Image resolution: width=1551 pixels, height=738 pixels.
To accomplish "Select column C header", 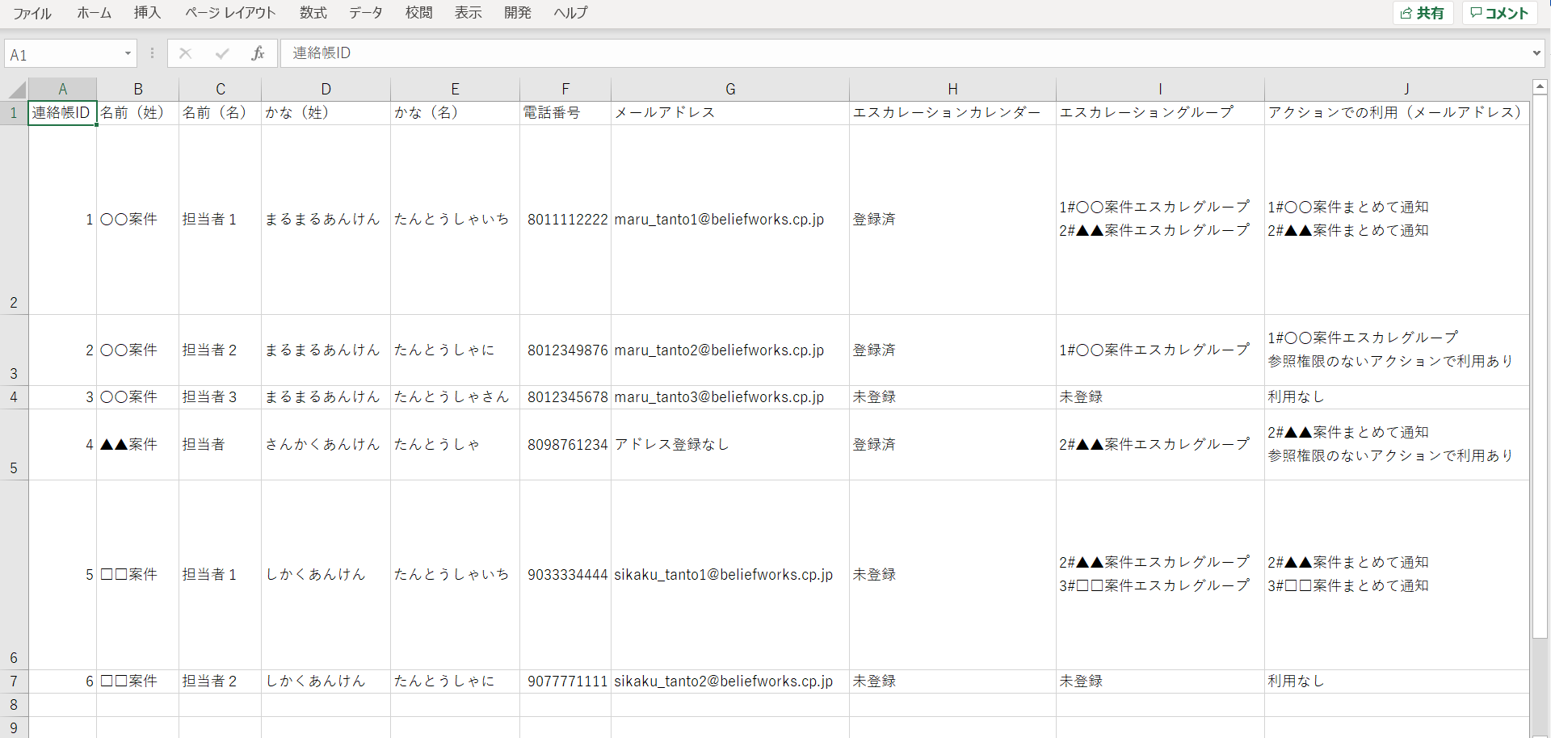I will click(221, 89).
